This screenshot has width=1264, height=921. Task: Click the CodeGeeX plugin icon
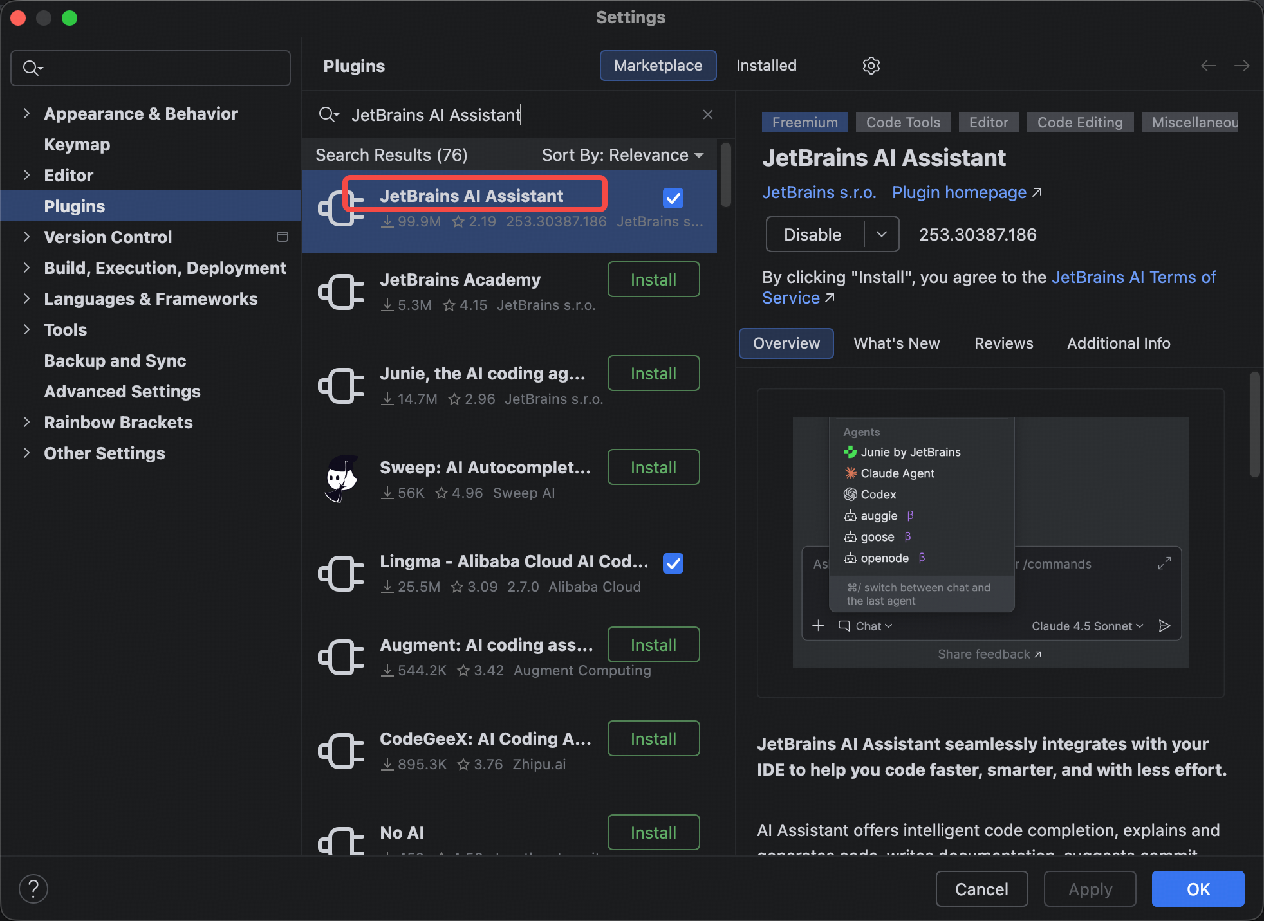[341, 751]
